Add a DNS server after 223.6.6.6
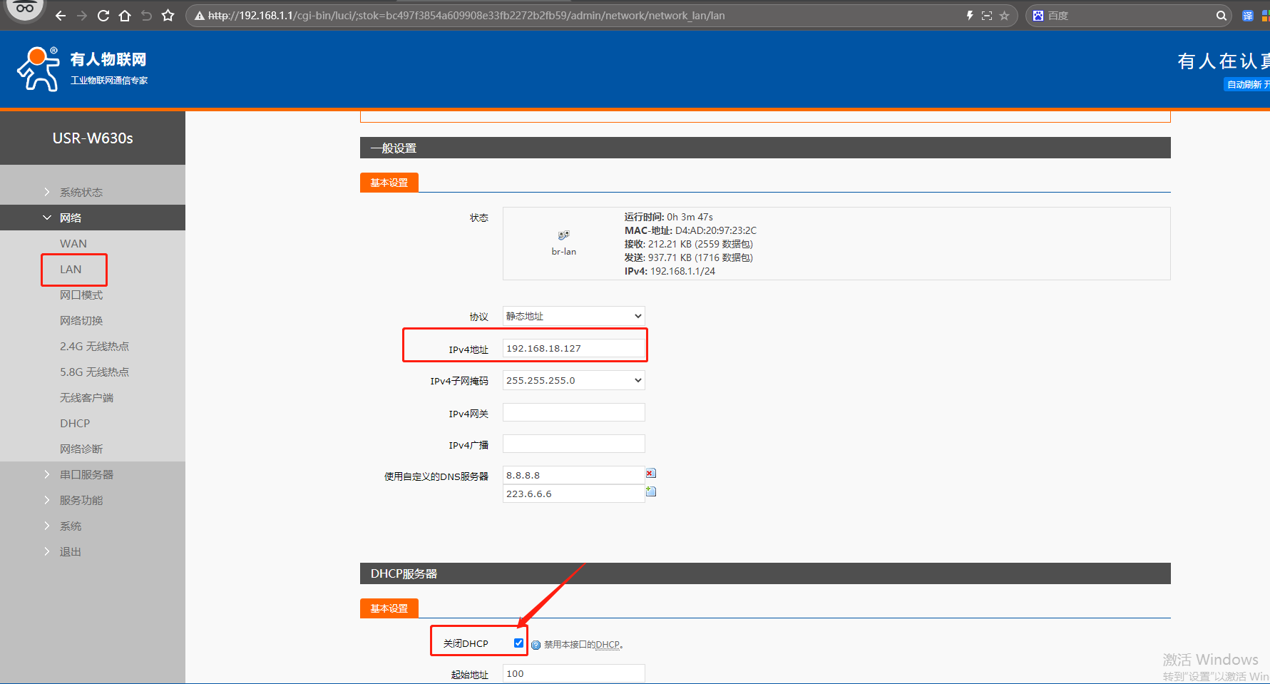The image size is (1270, 684). click(650, 491)
